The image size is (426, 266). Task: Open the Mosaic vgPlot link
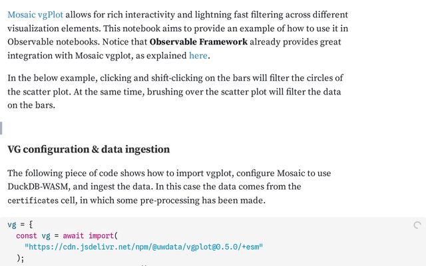click(35, 14)
